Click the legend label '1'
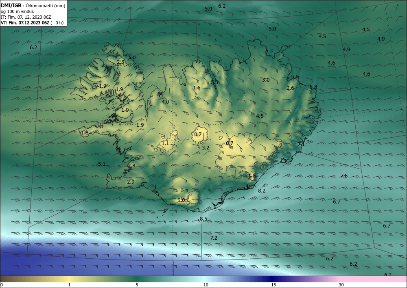This screenshot has height=288, width=407. (69, 285)
